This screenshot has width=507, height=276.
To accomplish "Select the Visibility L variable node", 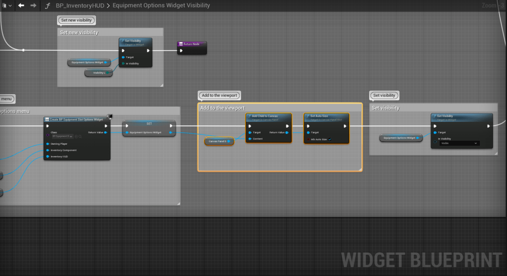I will pyautogui.click(x=98, y=73).
